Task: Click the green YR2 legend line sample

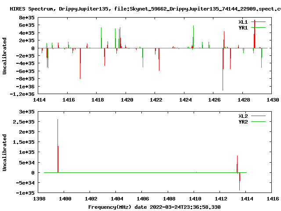Action: click(258, 121)
